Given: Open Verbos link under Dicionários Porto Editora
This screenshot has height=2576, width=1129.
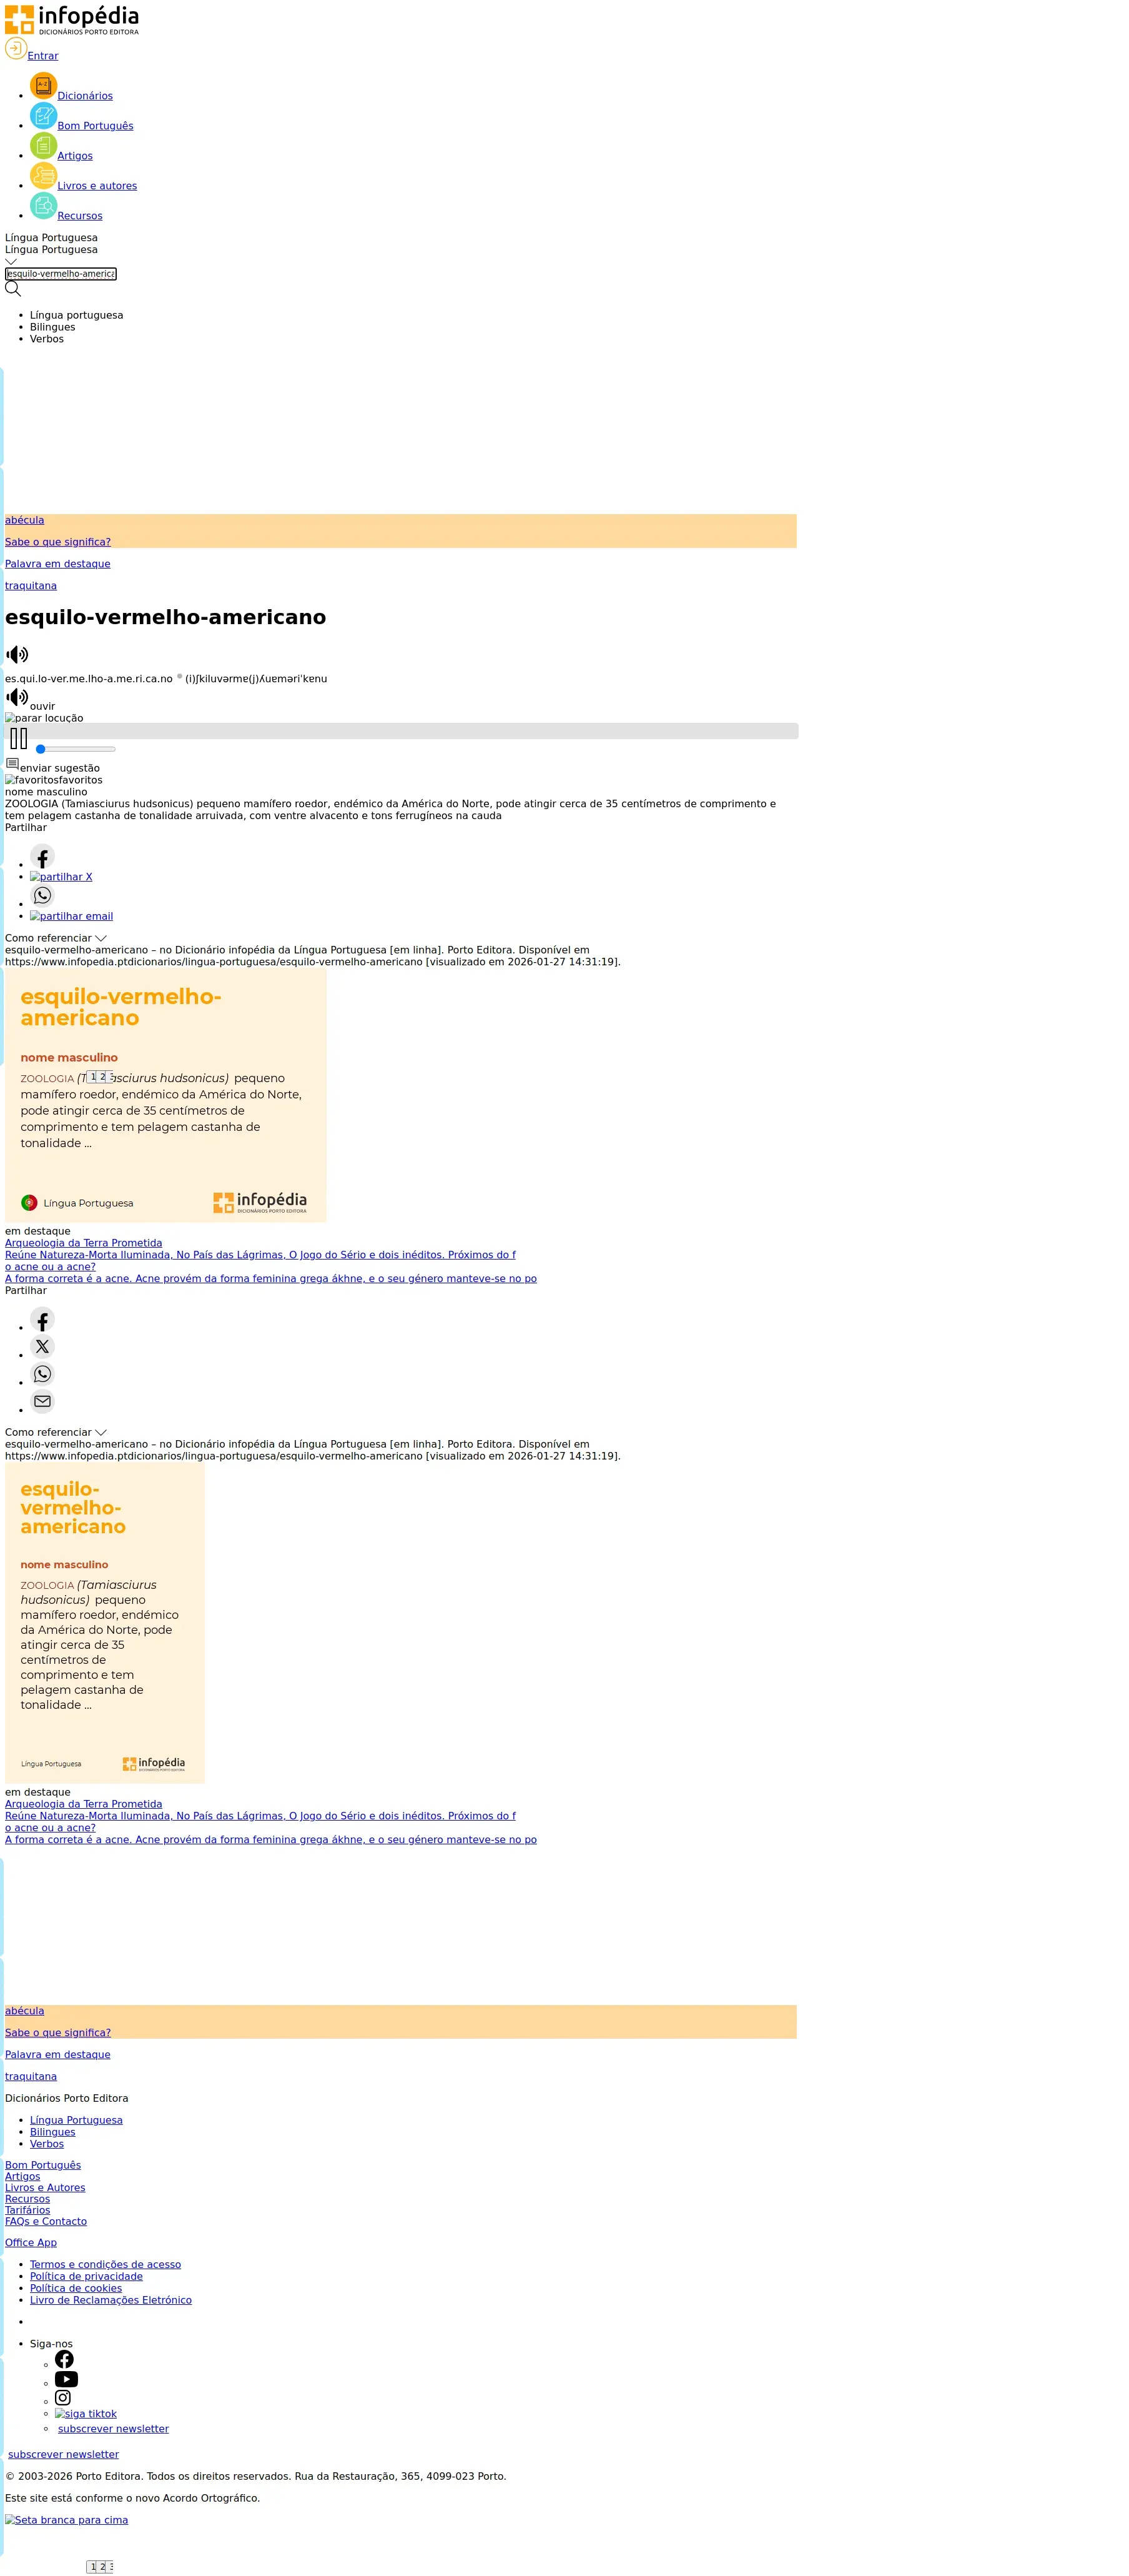Looking at the screenshot, I should point(47,2144).
